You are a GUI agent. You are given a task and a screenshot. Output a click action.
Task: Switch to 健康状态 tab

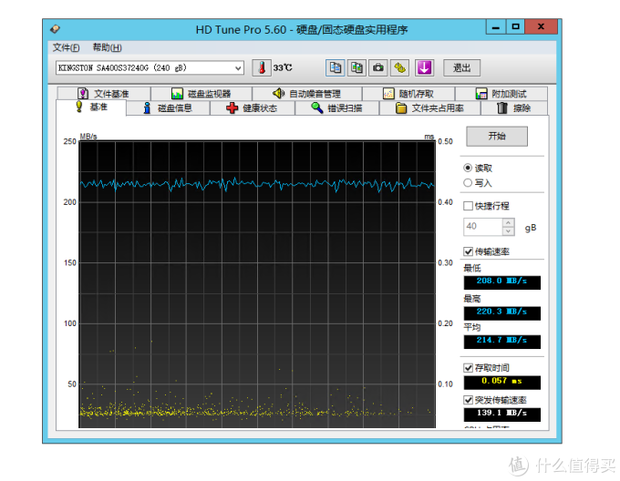click(253, 107)
